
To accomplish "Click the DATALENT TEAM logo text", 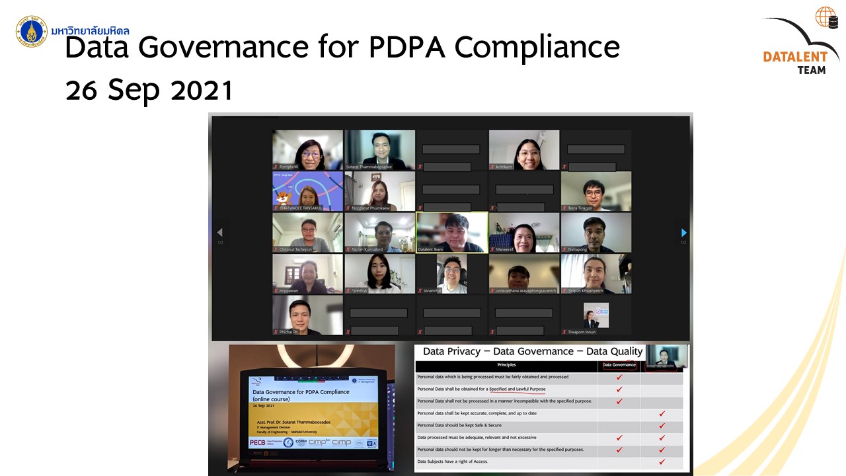I will click(795, 63).
